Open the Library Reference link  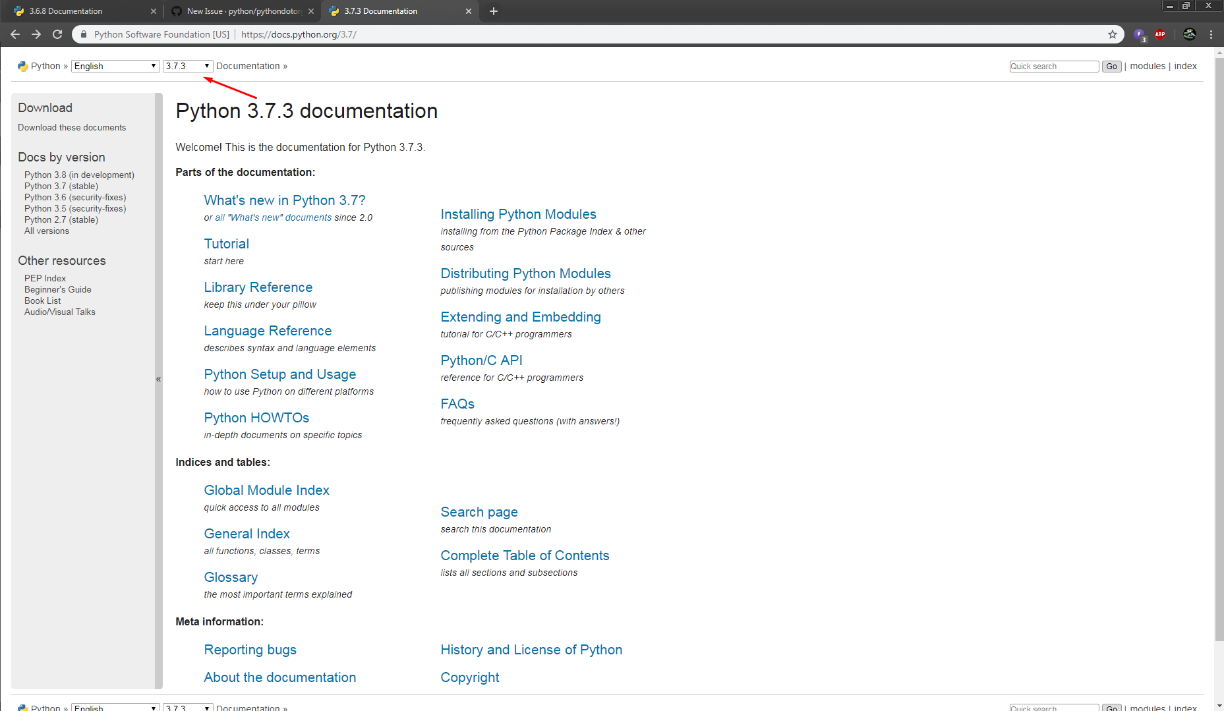tap(258, 287)
